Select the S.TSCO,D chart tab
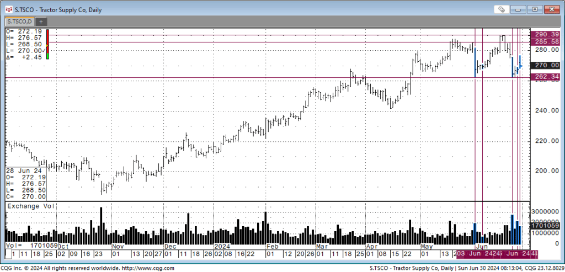This screenshot has width=565, height=272. pos(19,21)
